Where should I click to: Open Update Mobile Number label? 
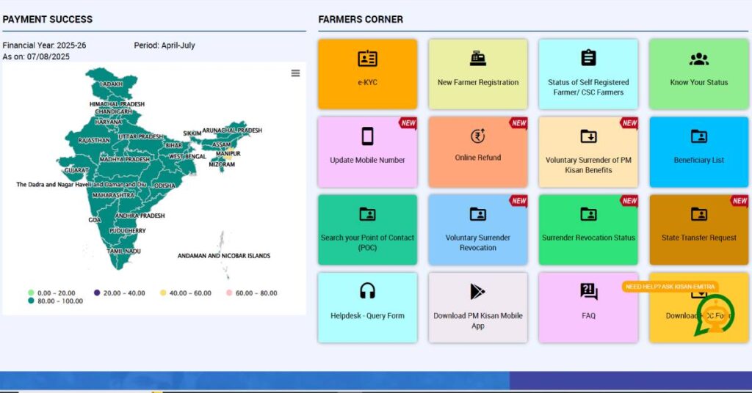[367, 160]
